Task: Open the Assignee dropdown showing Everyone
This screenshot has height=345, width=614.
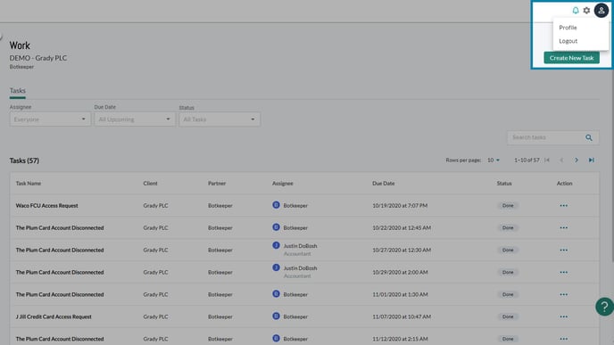Action: 50,119
